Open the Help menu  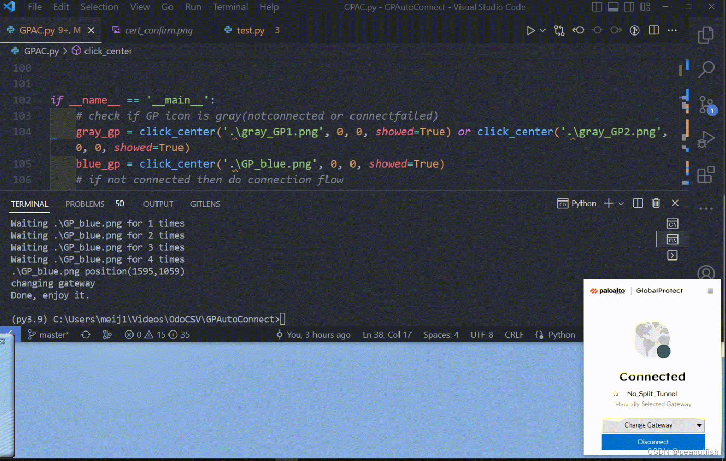pos(269,7)
